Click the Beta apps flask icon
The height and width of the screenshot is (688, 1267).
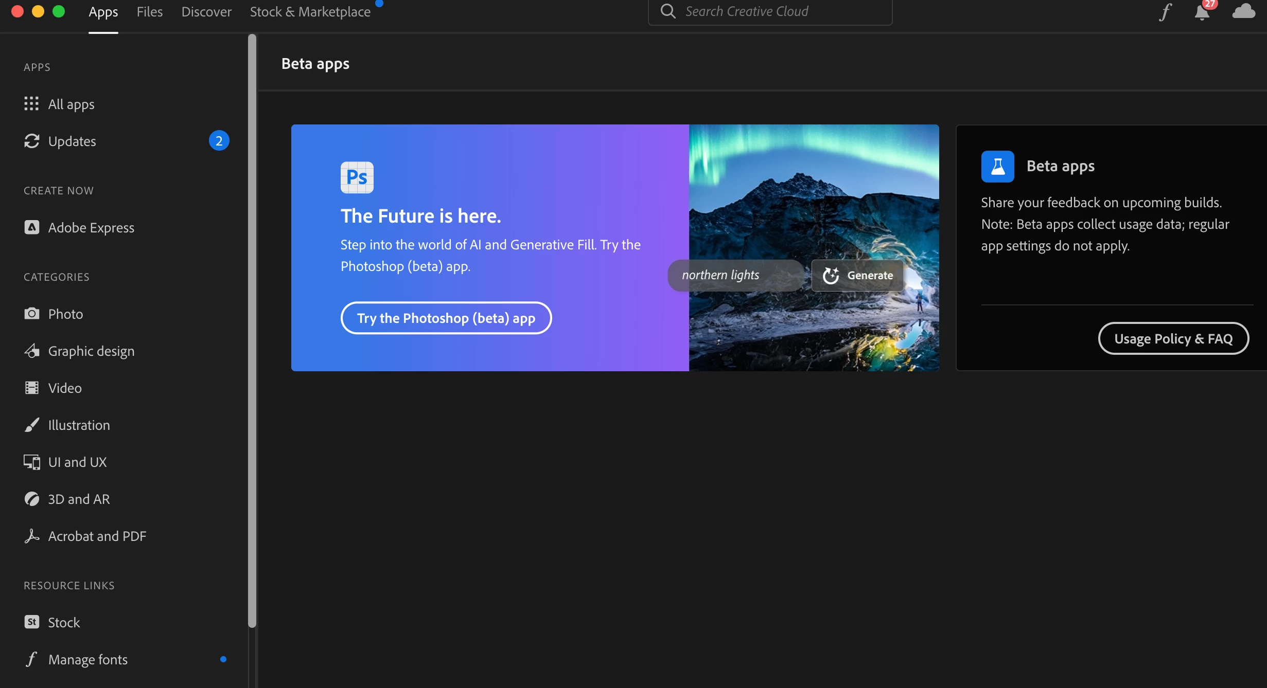pyautogui.click(x=997, y=167)
